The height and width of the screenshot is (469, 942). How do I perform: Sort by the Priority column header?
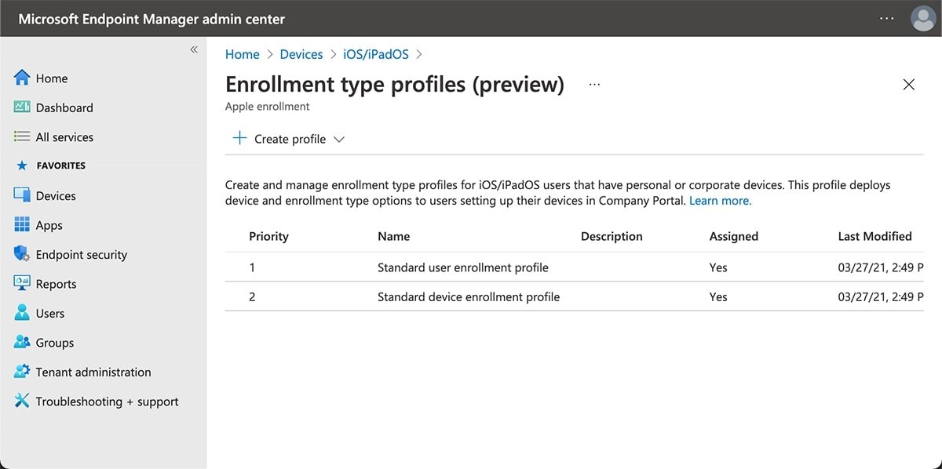pyautogui.click(x=268, y=236)
